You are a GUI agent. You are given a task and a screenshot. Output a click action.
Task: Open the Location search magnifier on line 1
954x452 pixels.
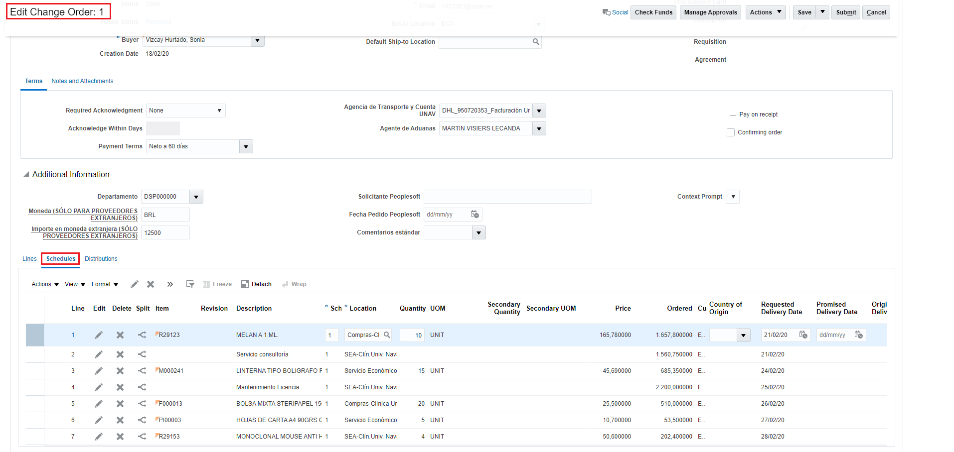pyautogui.click(x=387, y=335)
